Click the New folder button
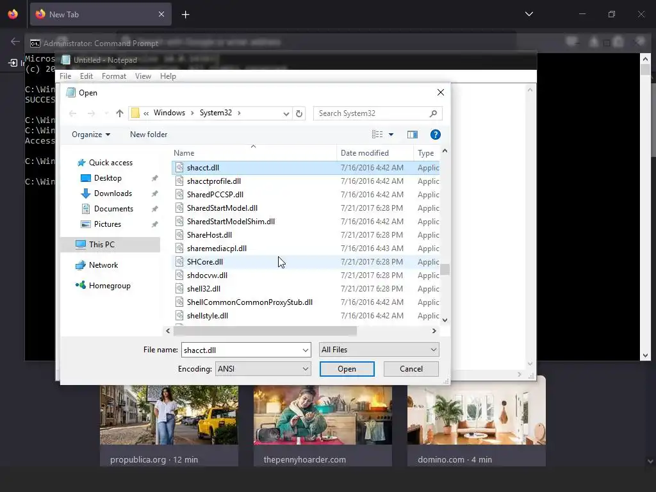Image resolution: width=656 pixels, height=492 pixels. tap(149, 135)
